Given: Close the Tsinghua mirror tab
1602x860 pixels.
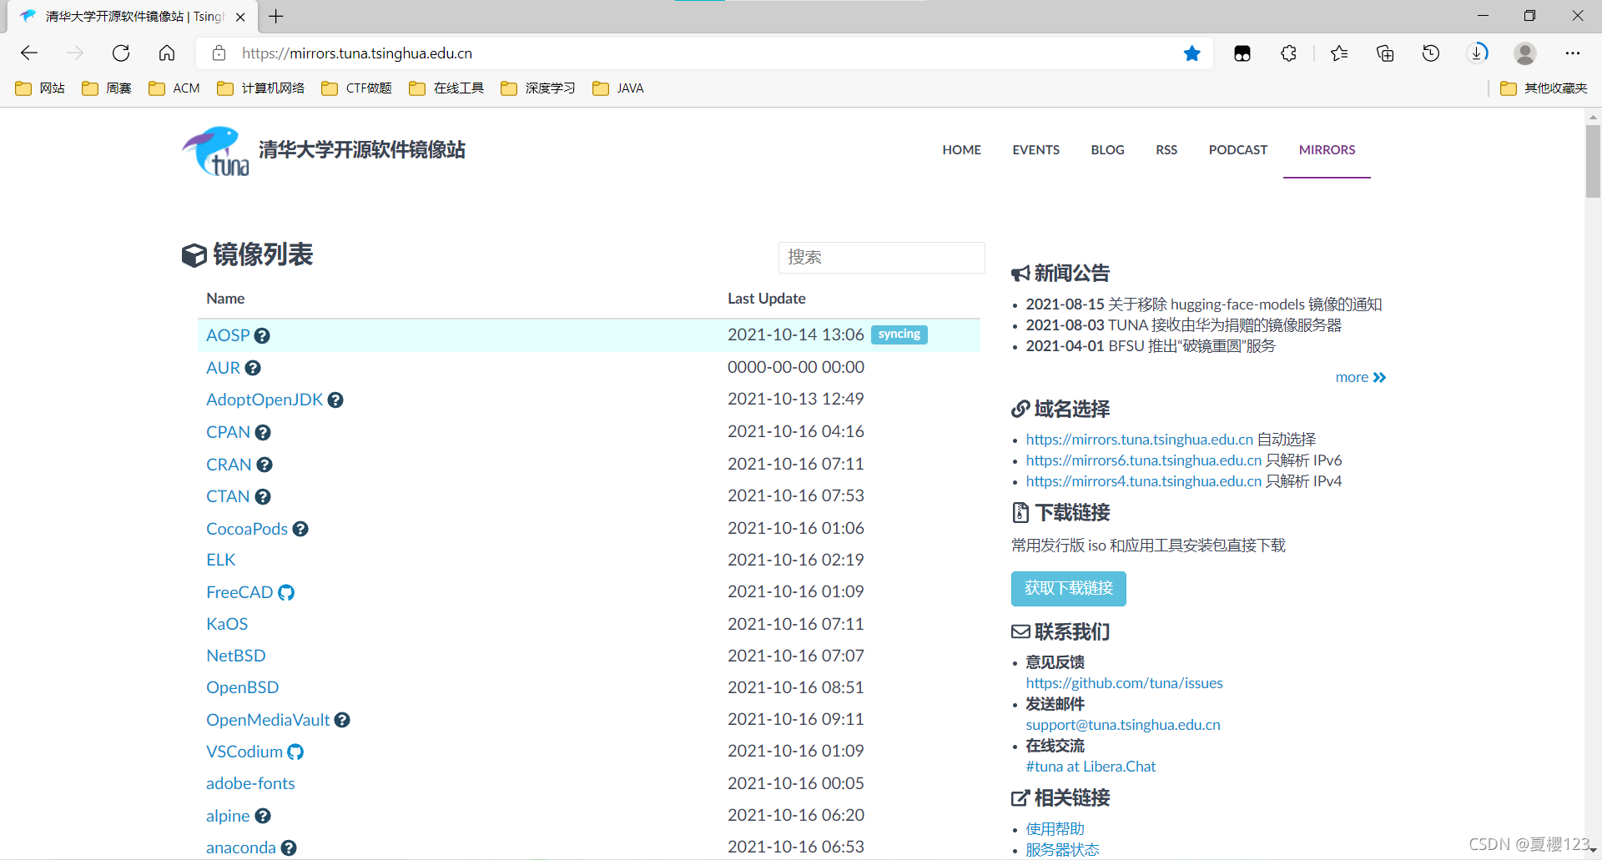Looking at the screenshot, I should point(240,17).
